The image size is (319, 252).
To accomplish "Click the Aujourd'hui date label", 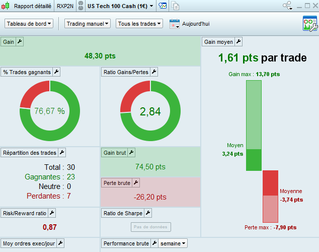I will 196,24.
